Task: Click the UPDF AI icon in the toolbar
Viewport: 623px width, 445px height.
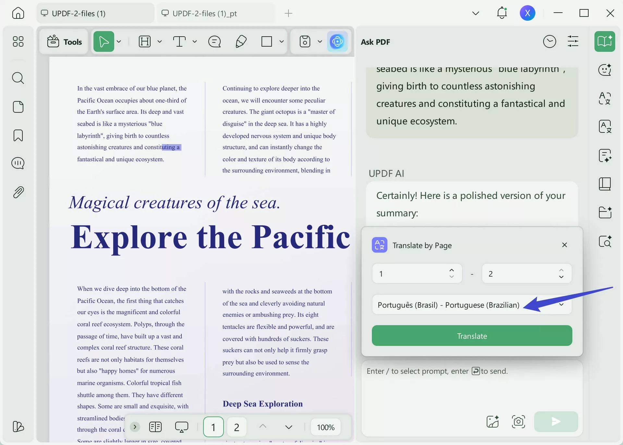Action: point(338,41)
